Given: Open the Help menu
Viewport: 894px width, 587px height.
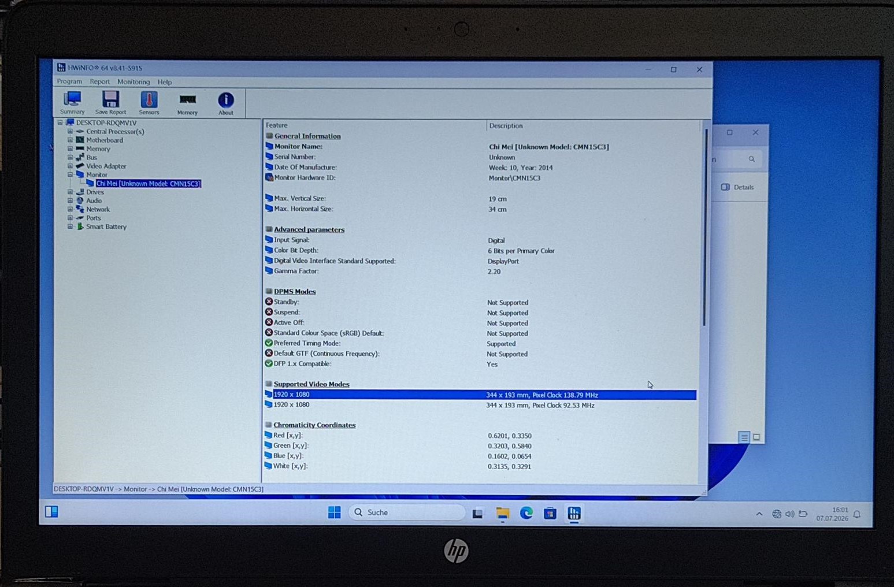Looking at the screenshot, I should tap(165, 82).
